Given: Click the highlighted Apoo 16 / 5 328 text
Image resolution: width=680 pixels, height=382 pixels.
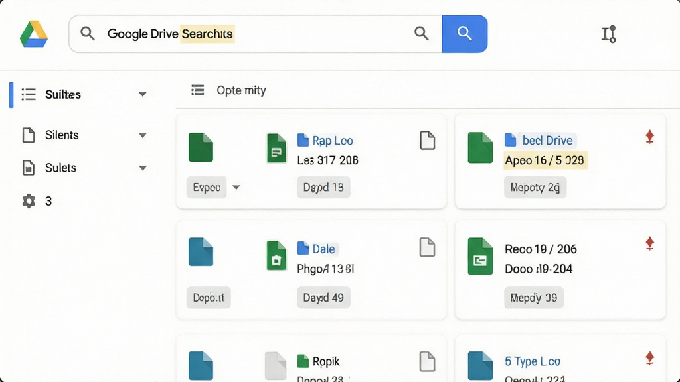Looking at the screenshot, I should click(x=545, y=160).
